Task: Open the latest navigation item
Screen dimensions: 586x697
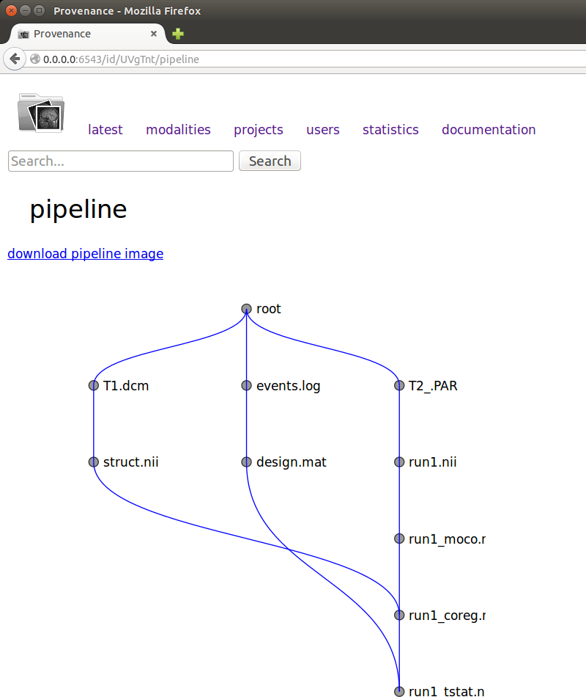Action: [x=105, y=130]
